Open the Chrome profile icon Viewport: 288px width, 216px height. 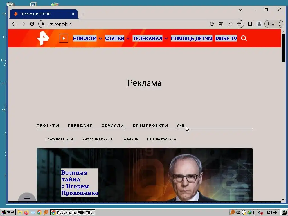(x=259, y=24)
